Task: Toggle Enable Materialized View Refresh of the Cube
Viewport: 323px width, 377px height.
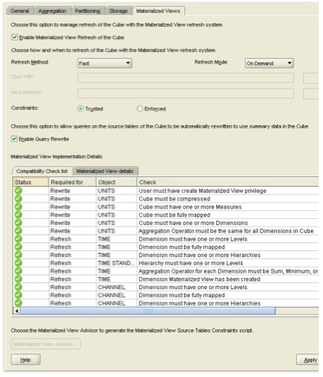Action: coord(14,37)
